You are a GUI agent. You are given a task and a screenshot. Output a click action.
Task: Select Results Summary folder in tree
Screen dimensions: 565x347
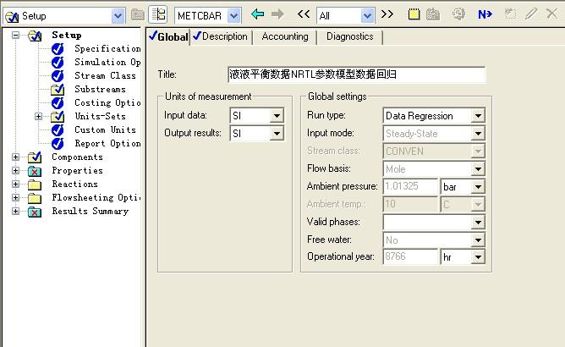click(91, 211)
